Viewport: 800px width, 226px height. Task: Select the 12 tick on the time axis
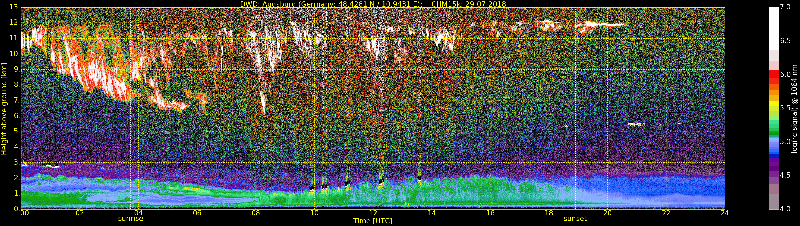pyautogui.click(x=373, y=213)
